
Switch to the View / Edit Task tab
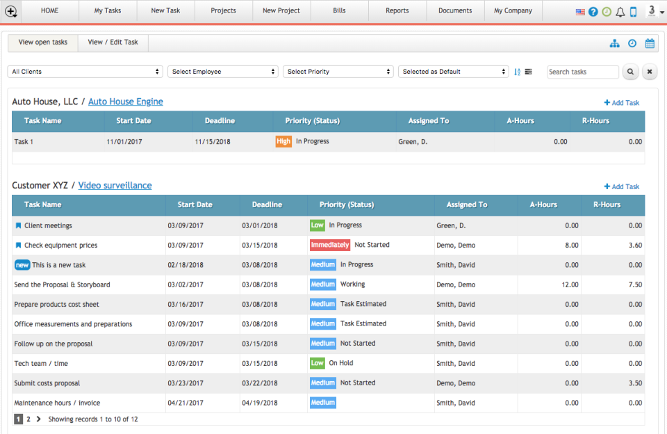pyautogui.click(x=113, y=42)
